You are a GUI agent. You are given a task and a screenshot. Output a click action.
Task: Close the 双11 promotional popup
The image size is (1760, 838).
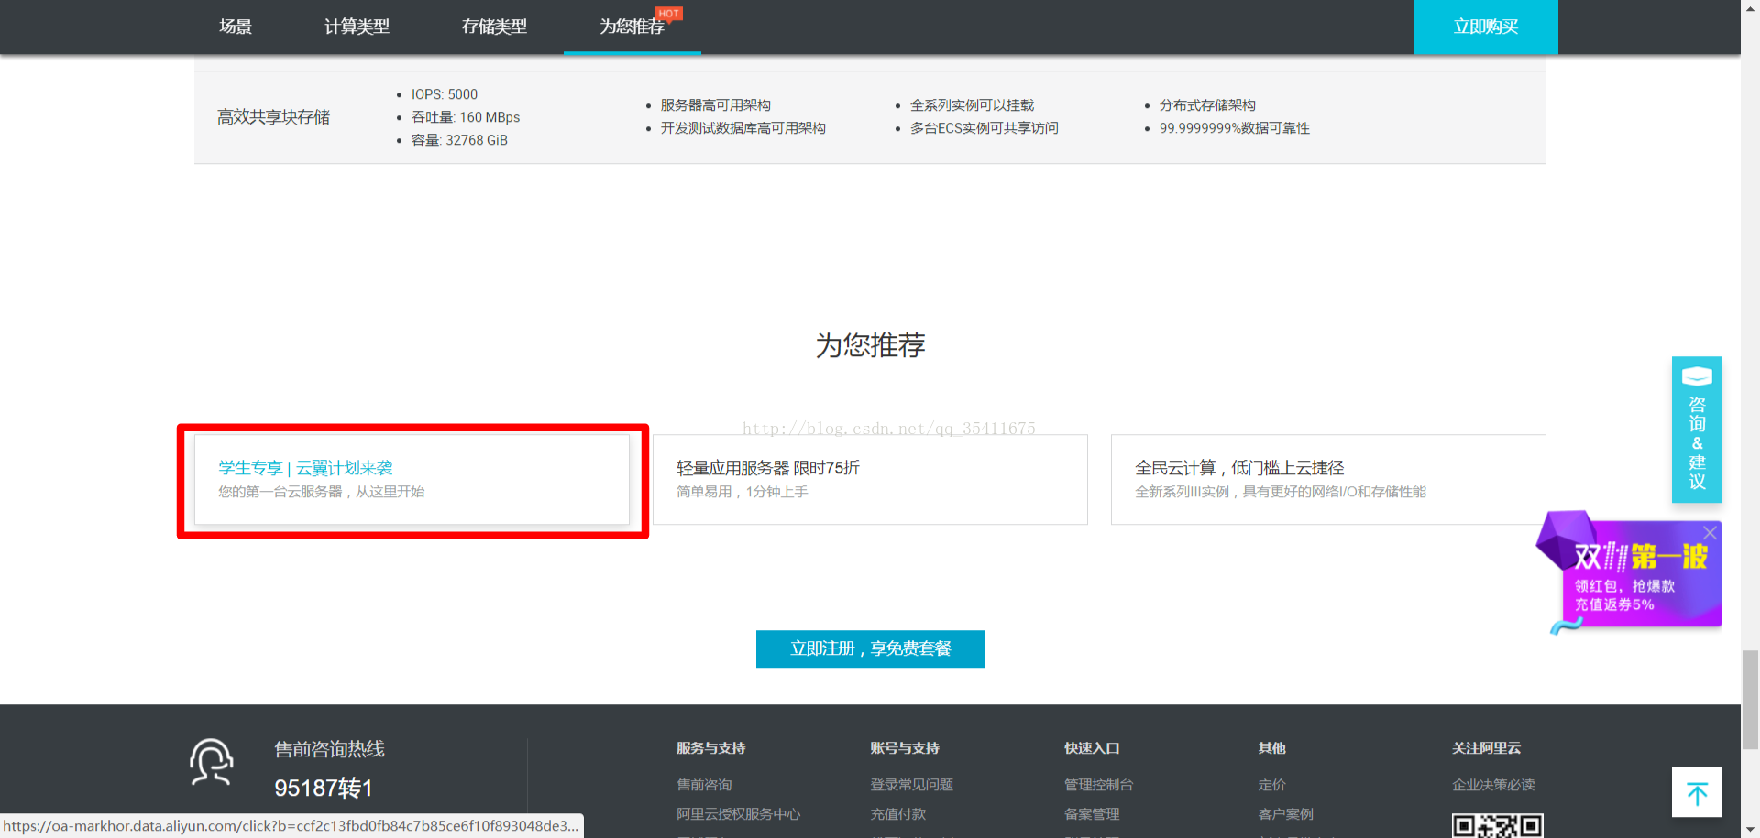click(x=1710, y=532)
